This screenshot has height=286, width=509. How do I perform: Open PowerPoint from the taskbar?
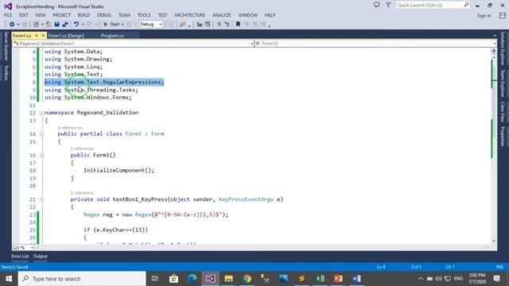tap(338, 279)
